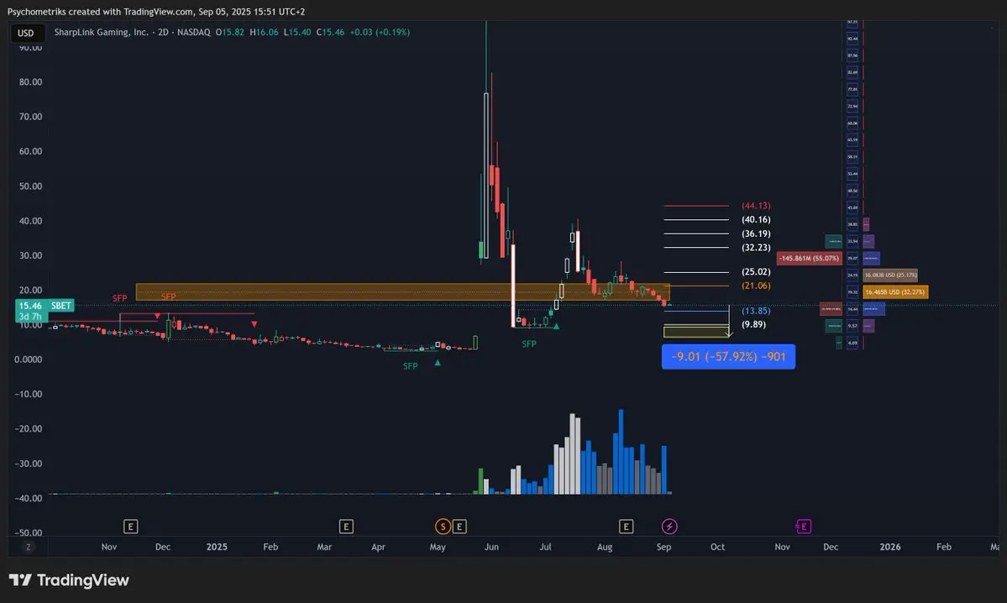Click the purple lightning event marker above Sep
The height and width of the screenshot is (603, 1007).
(x=669, y=527)
